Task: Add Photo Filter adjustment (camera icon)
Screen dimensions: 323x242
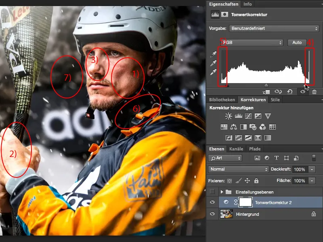Action: tap(253, 127)
